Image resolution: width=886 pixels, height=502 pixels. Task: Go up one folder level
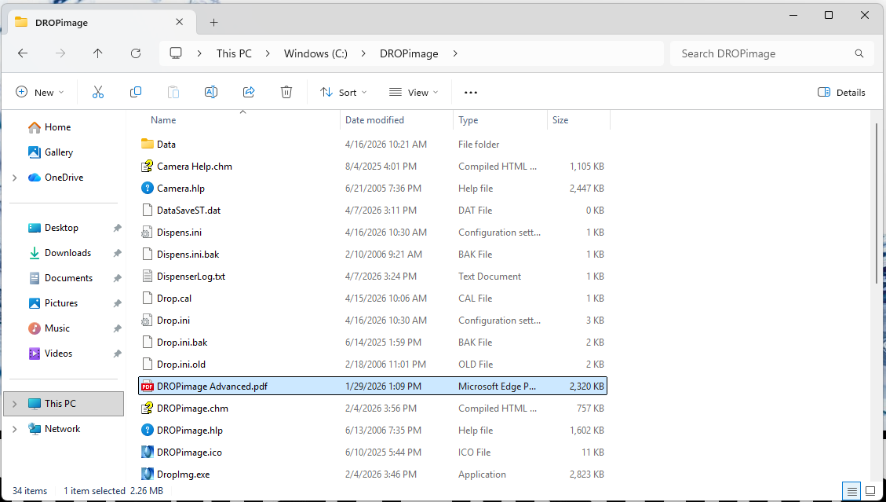tap(98, 53)
